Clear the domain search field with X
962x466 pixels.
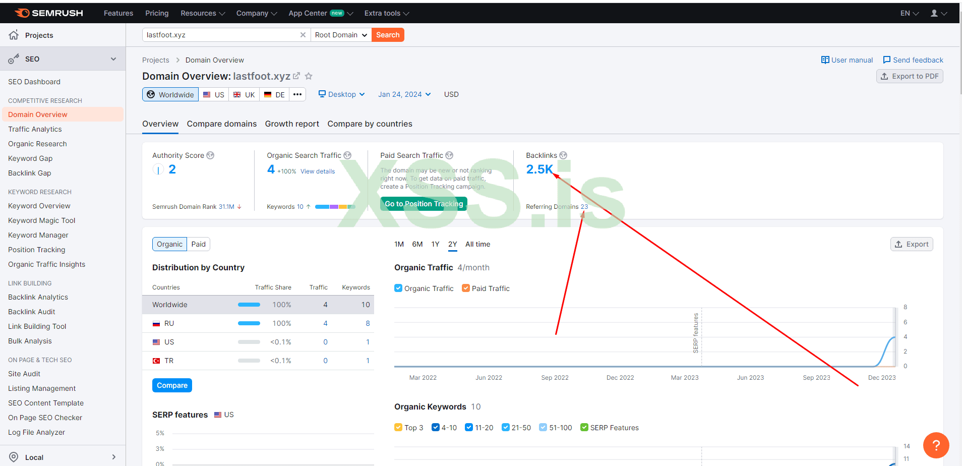(x=303, y=35)
